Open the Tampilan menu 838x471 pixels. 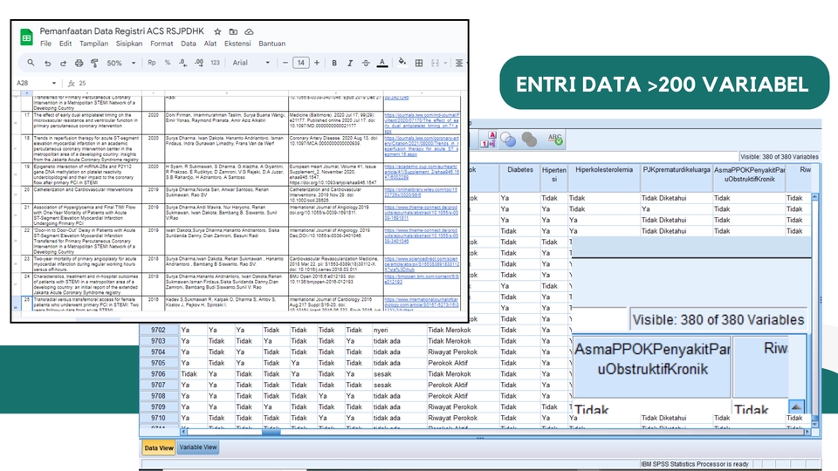tap(94, 44)
